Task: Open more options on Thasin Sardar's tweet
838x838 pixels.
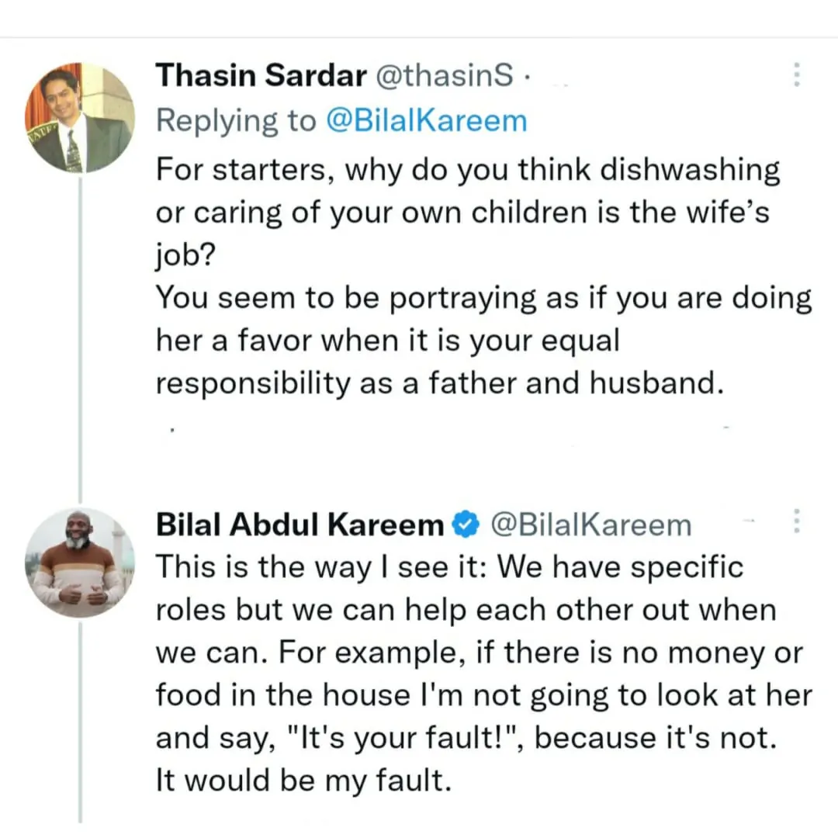Action: [795, 74]
